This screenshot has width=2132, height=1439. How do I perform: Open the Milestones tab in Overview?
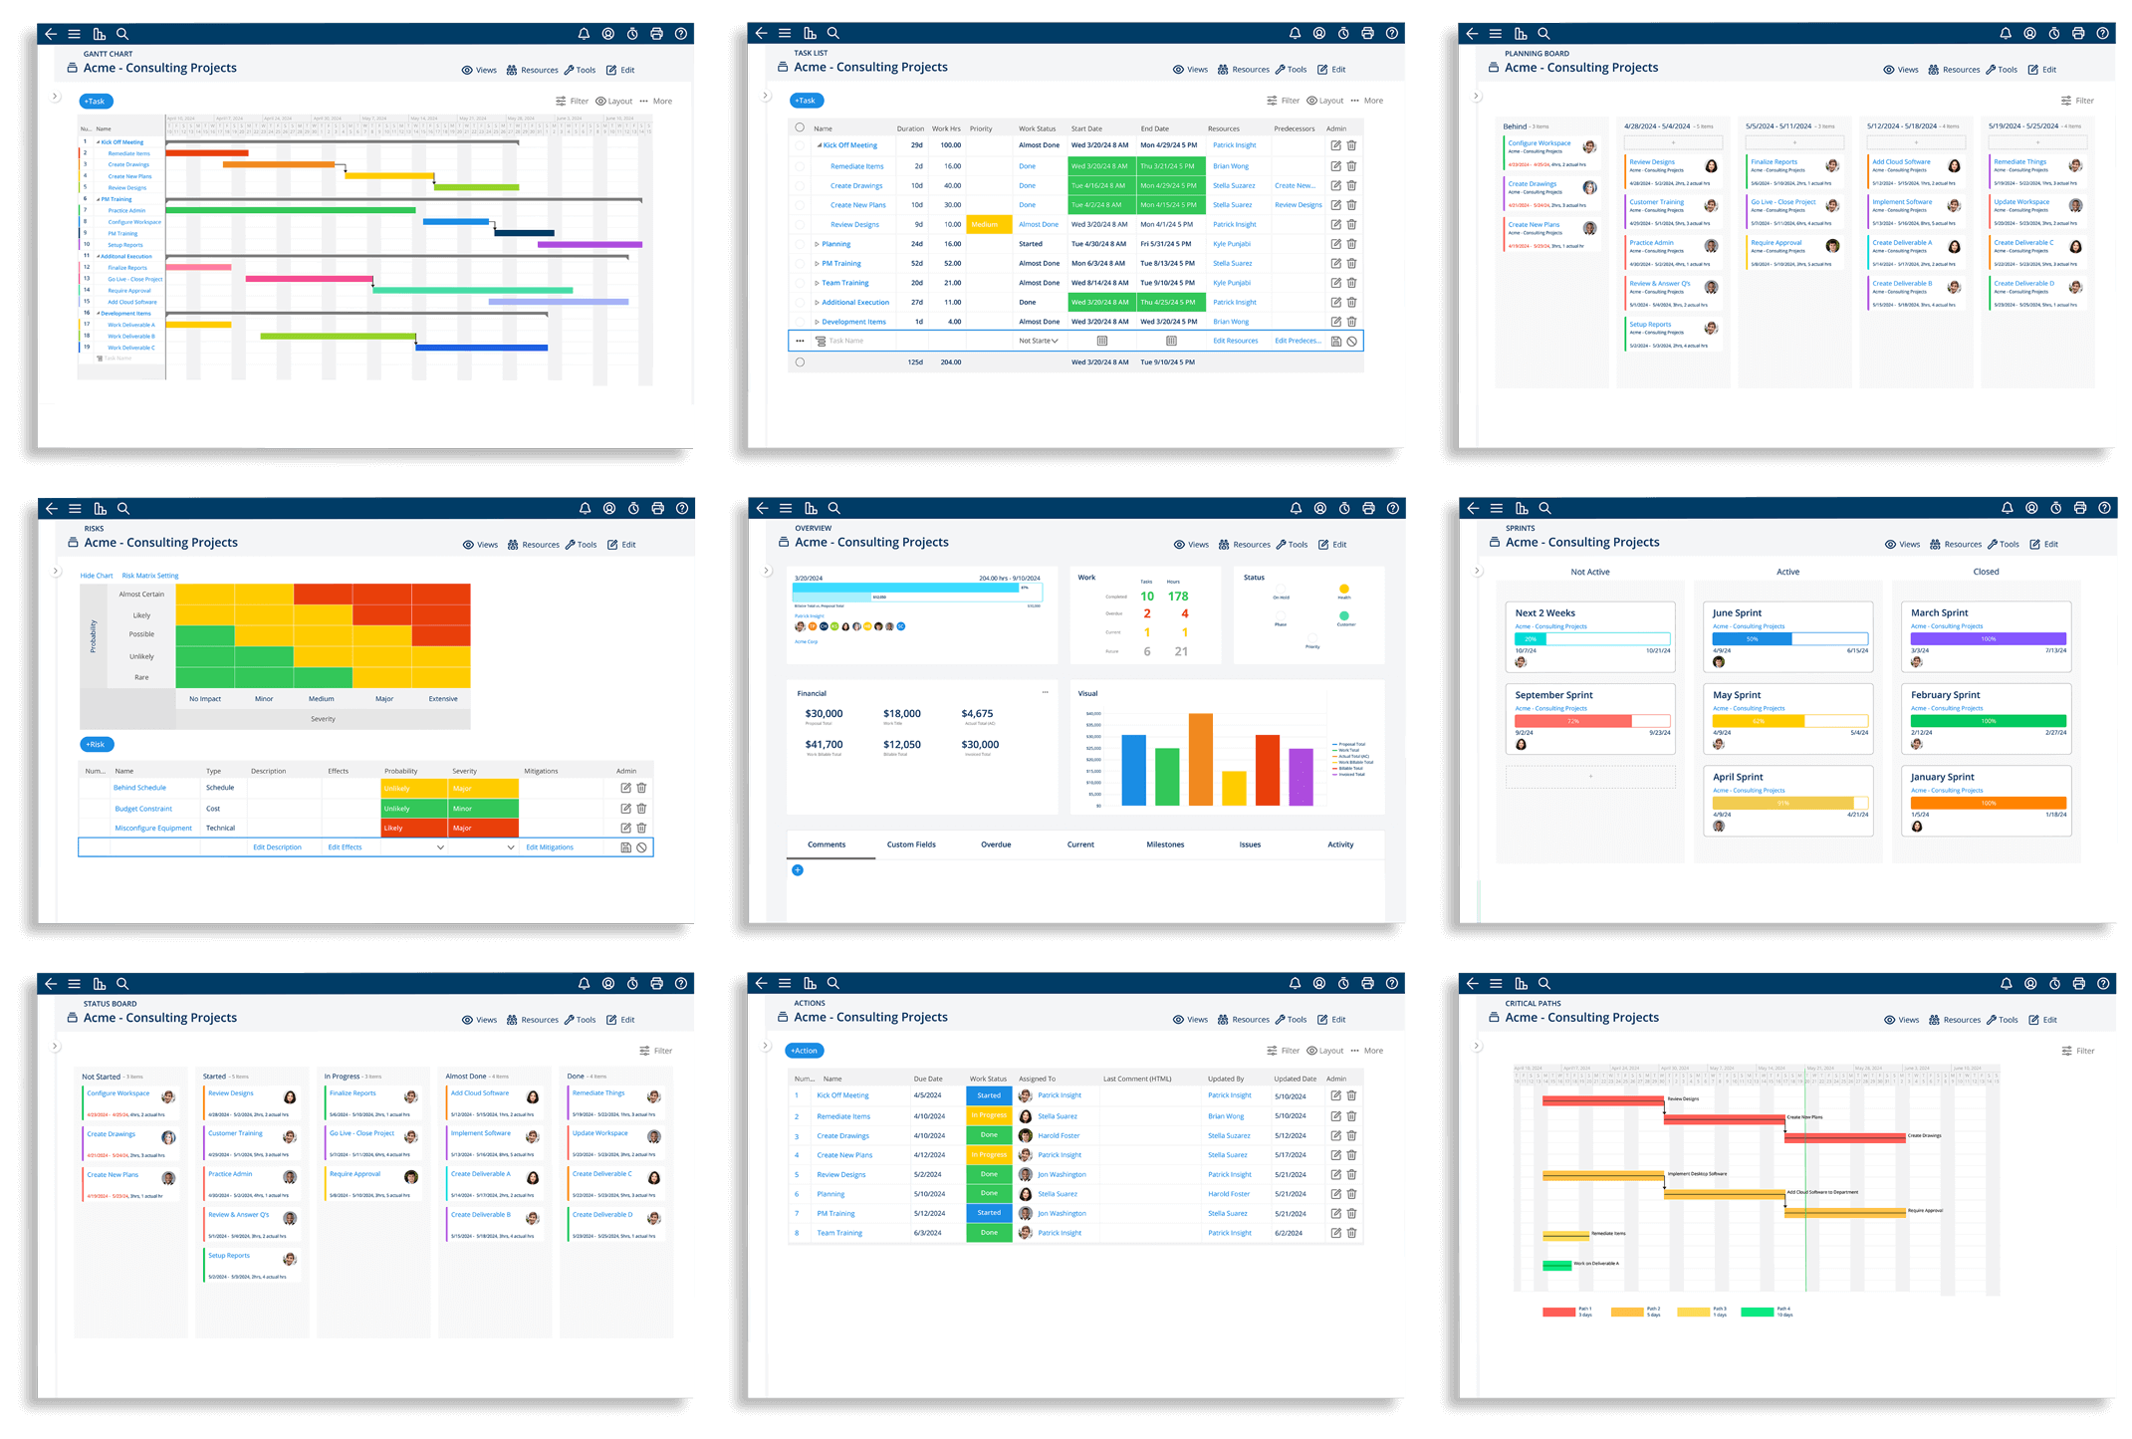click(x=1165, y=844)
